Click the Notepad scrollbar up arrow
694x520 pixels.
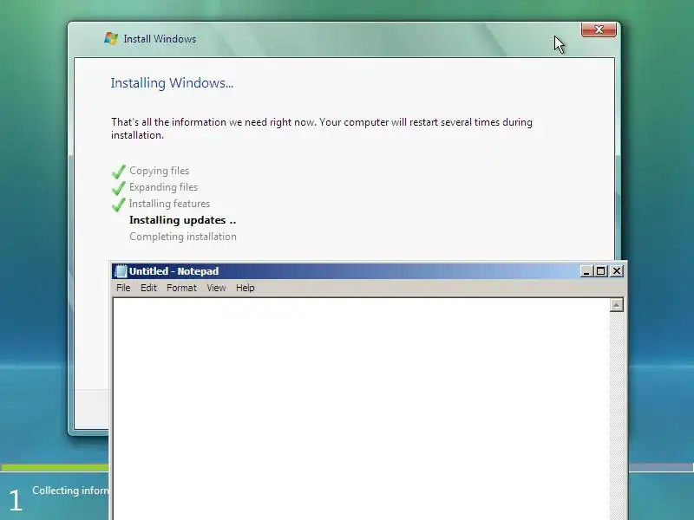[x=616, y=305]
